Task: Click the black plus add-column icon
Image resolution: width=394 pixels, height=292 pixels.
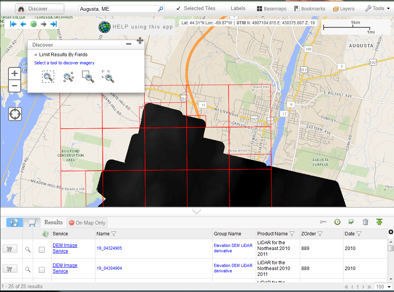Action: 391,232
